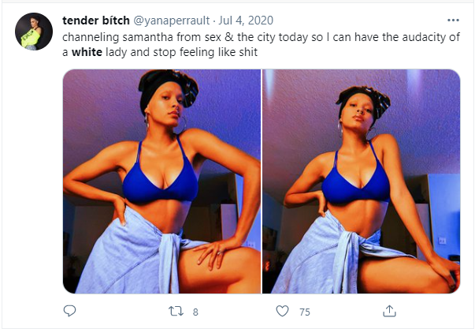The width and height of the screenshot is (475, 329).
Task: Enlarge the right photo in the tweet
Action: click(x=361, y=181)
